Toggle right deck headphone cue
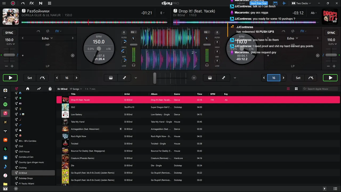 pyautogui.click(x=207, y=65)
